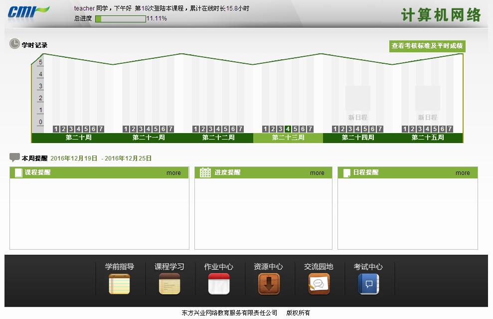The image size is (493, 319).
Task: Switch to the 第二十三周 week tab
Action: [288, 138]
